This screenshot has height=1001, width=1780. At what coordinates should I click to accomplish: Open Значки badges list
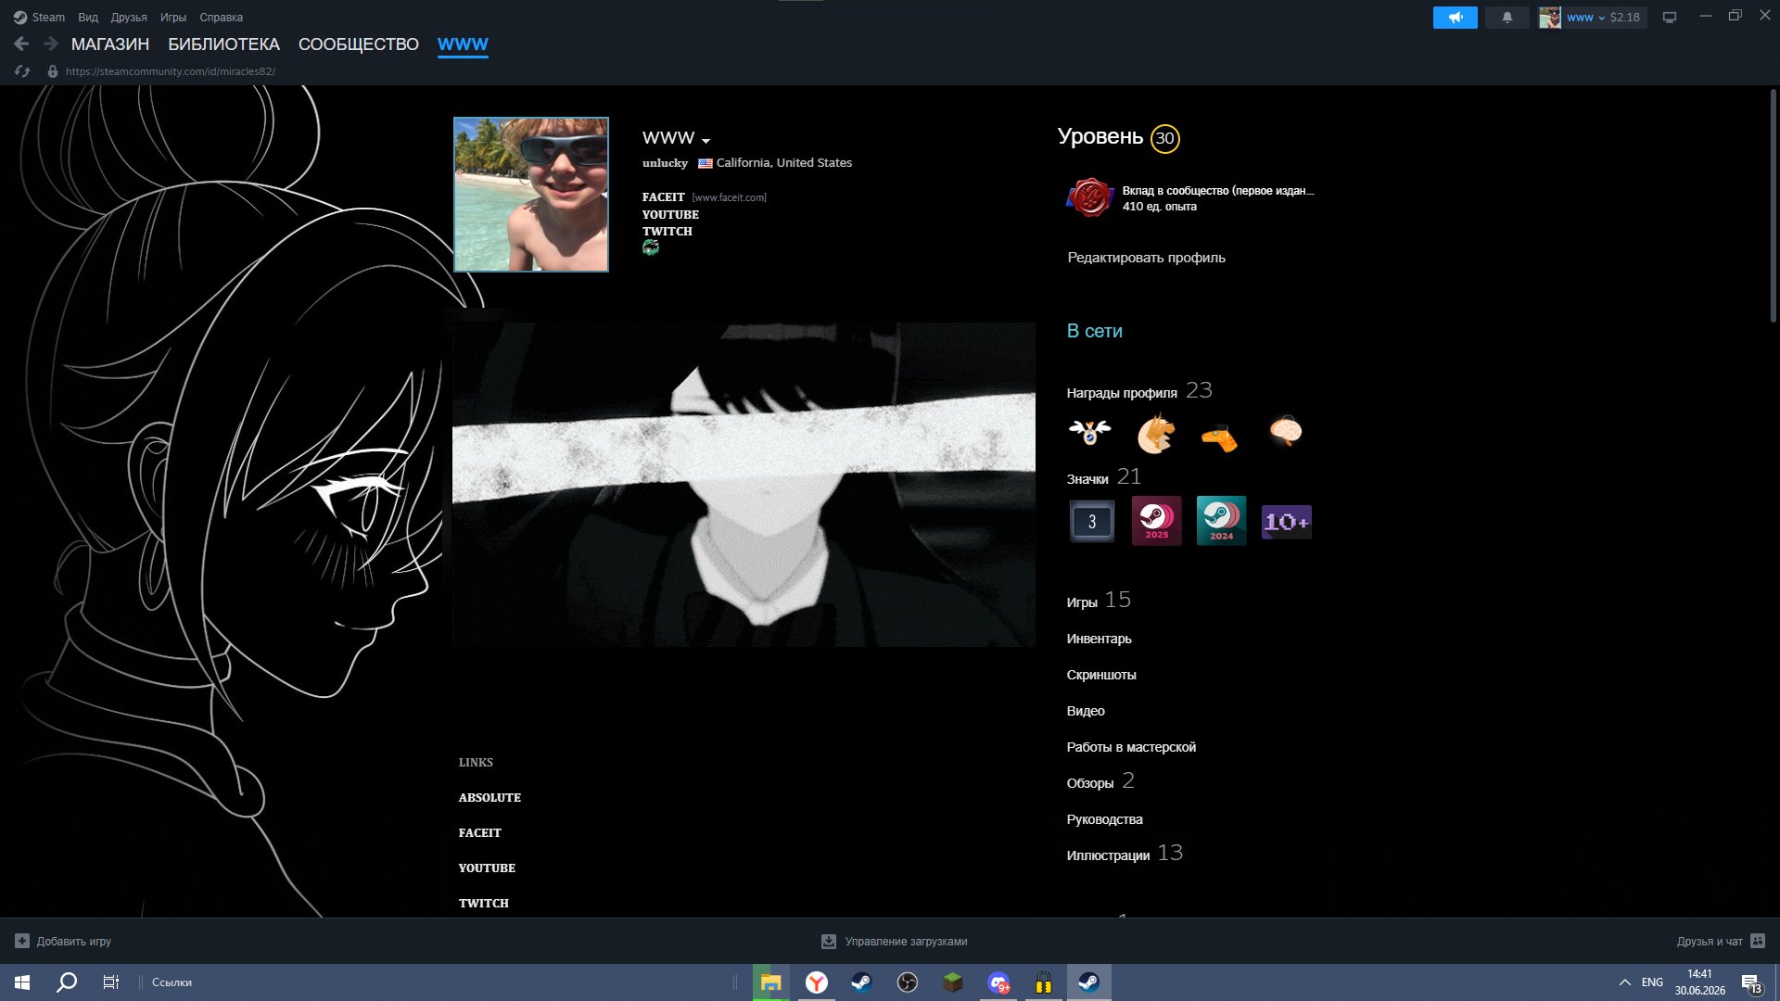(1087, 479)
